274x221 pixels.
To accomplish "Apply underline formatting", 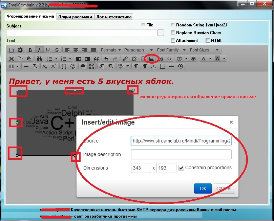I will (x=48, y=50).
